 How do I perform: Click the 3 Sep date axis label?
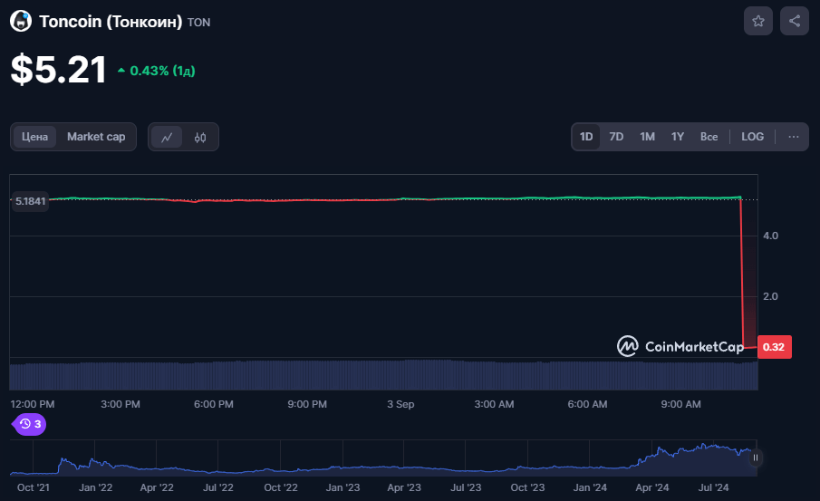tap(400, 404)
